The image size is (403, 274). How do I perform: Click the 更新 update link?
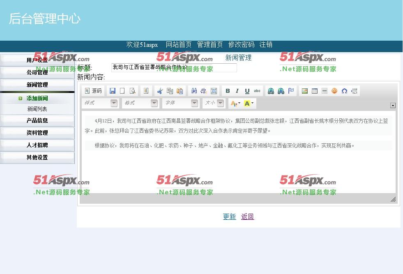click(229, 216)
